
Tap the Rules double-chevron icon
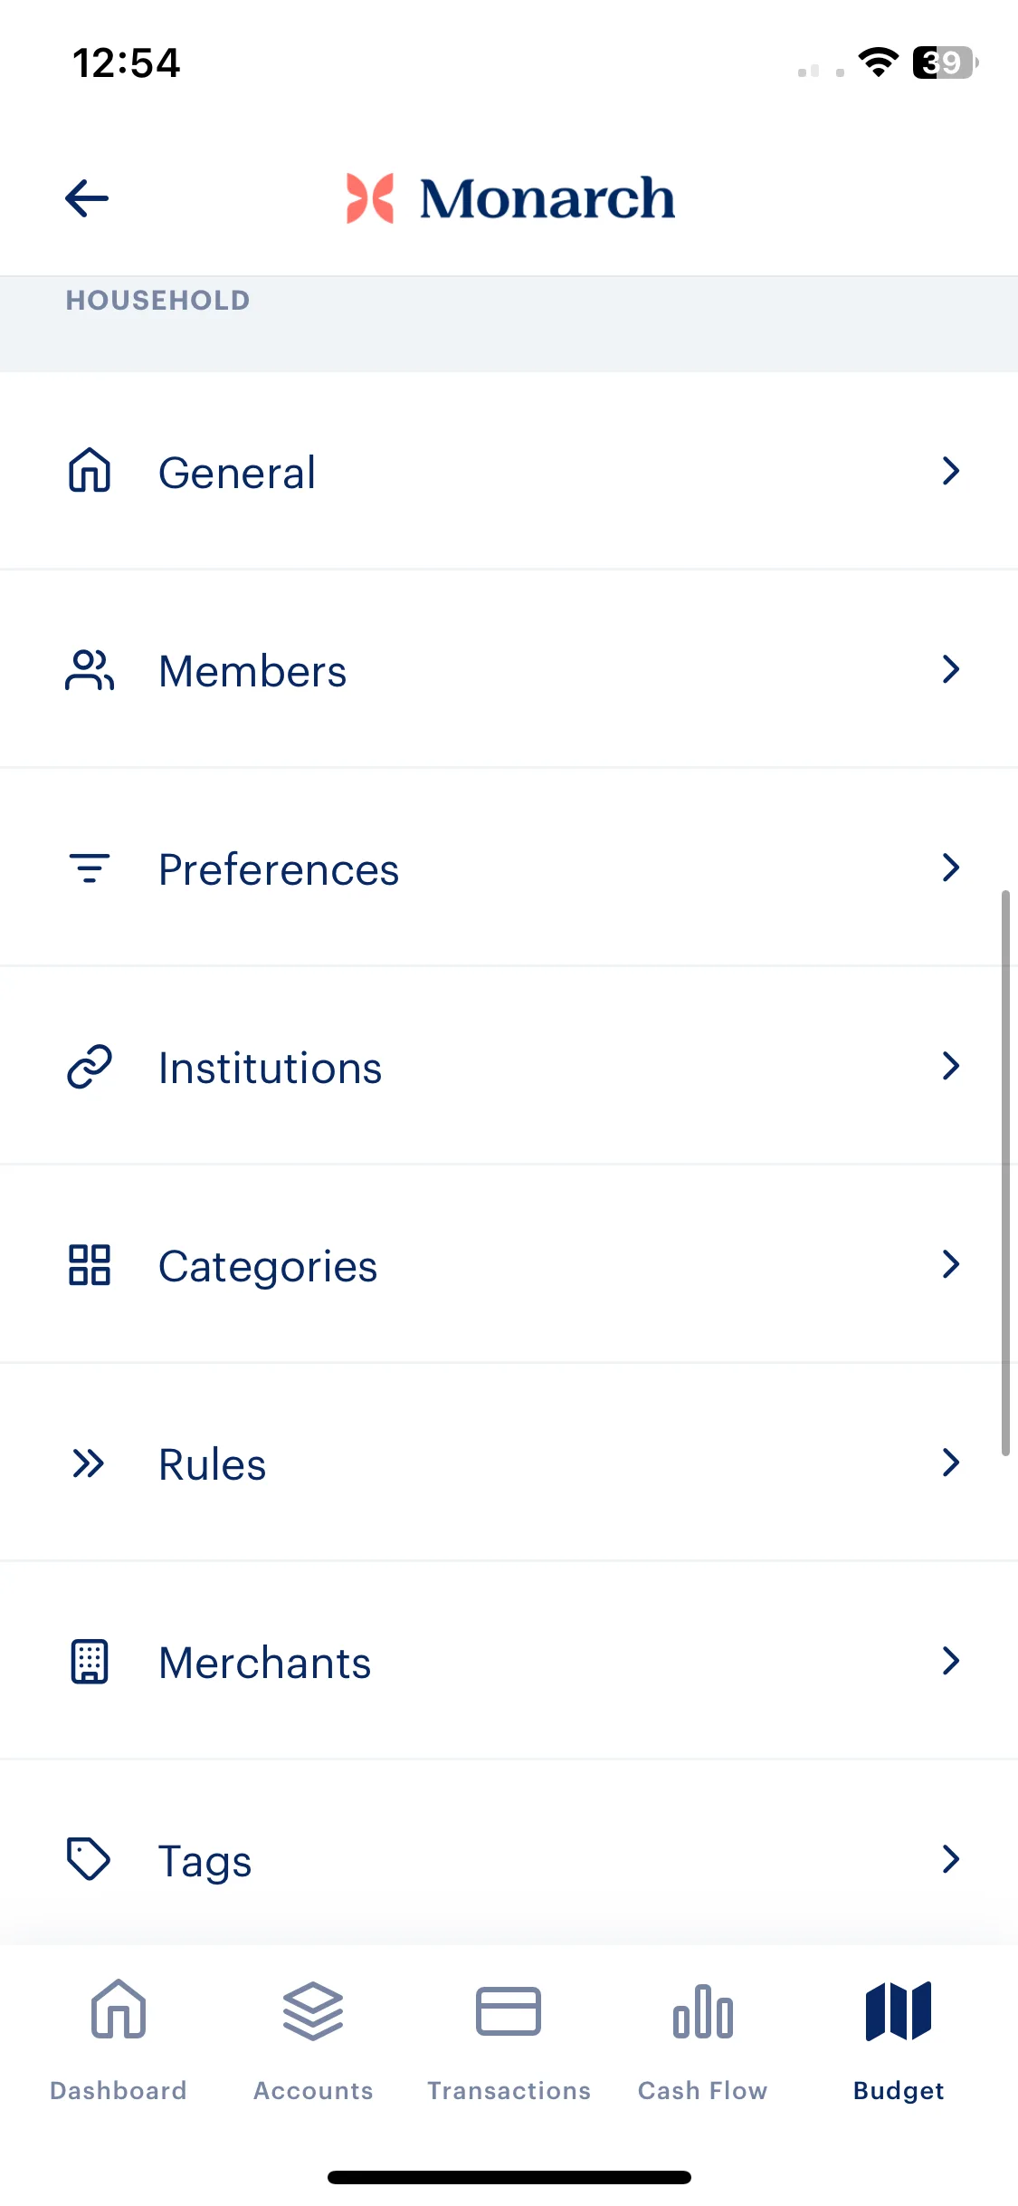[89, 1463]
